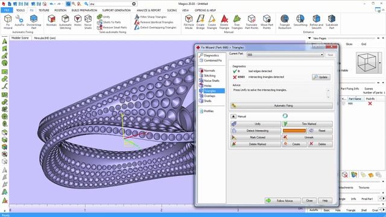Choose Shells To Parts
The image size is (386, 217).
tap(109, 22)
